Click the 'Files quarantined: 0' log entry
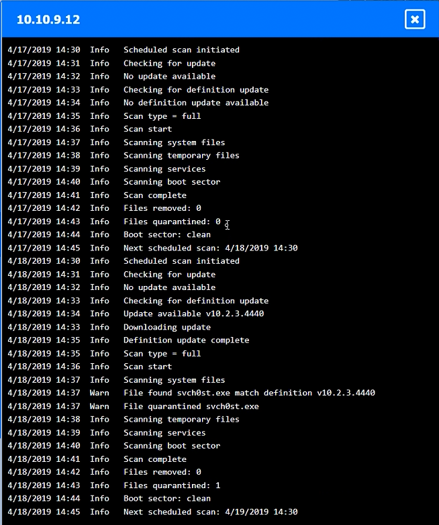Viewport: 439px width, 525px height. [172, 222]
